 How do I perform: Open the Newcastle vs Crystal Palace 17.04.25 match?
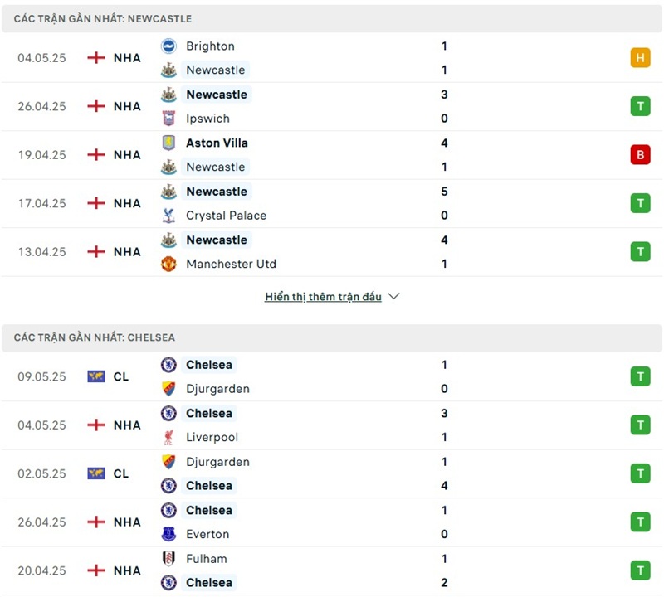pyautogui.click(x=332, y=203)
